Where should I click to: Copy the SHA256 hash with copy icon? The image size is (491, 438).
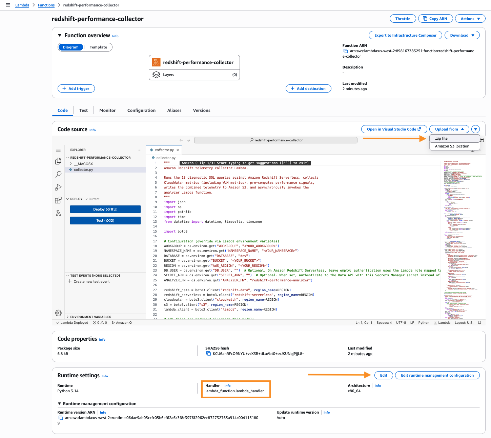pyautogui.click(x=209, y=354)
